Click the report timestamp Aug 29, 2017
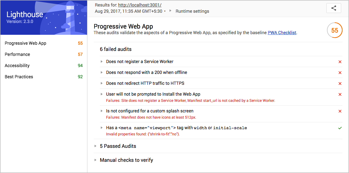This screenshot has height=173, width=349. (128, 11)
